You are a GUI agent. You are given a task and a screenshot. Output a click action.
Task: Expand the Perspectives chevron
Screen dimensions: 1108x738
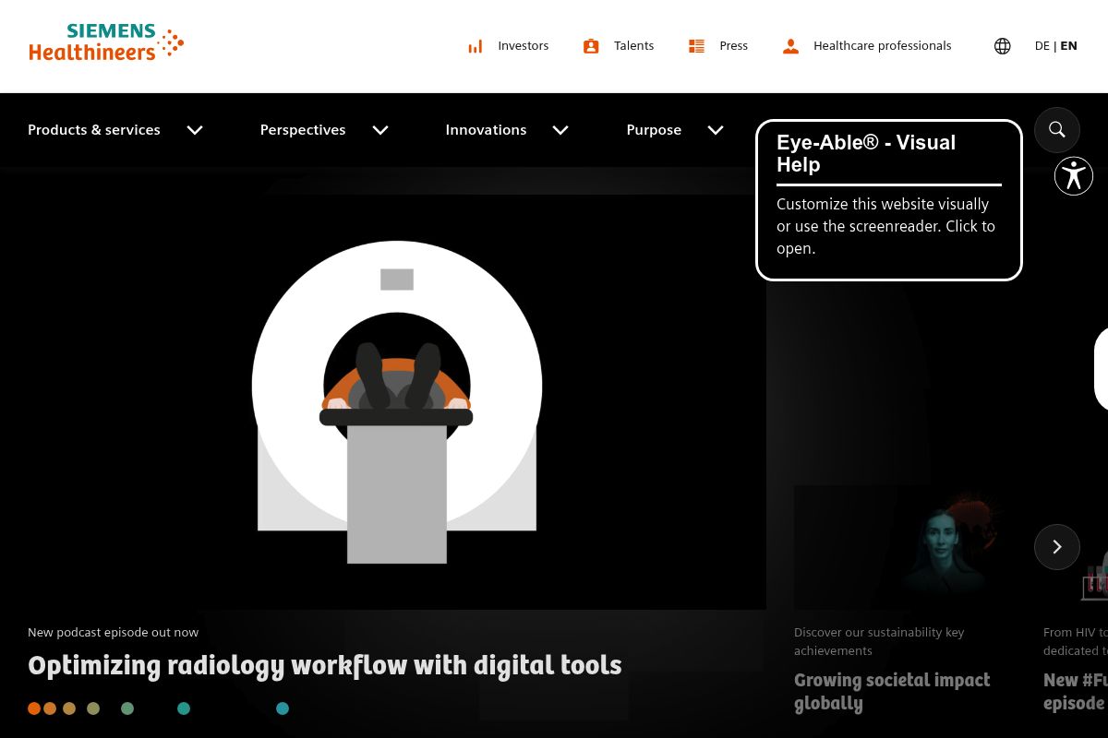tap(380, 130)
